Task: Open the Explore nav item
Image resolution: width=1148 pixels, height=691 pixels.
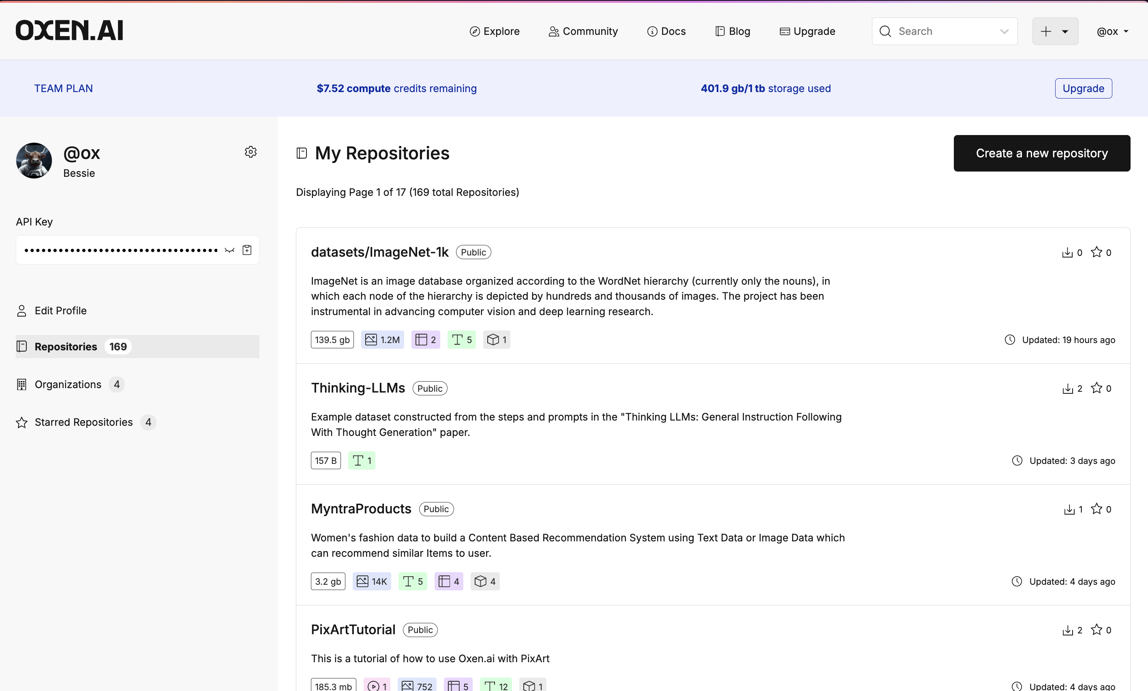Action: point(494,32)
